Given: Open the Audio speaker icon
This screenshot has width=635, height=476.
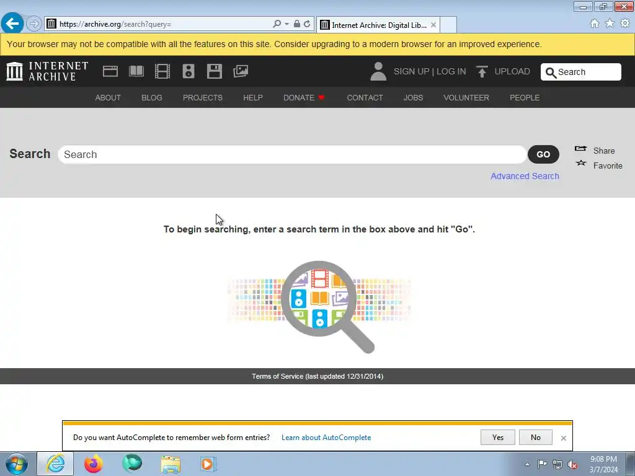Looking at the screenshot, I should pyautogui.click(x=189, y=71).
